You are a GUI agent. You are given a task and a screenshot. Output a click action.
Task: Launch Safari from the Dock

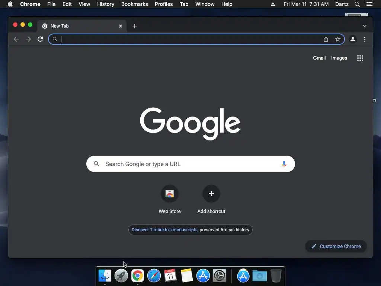click(154, 276)
